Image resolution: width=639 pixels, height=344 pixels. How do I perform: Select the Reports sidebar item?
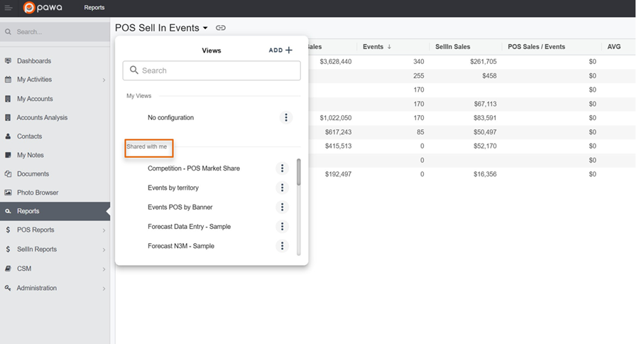pos(55,211)
